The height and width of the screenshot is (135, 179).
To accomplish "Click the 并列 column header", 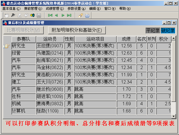I will pyautogui.click(x=151, y=39).
